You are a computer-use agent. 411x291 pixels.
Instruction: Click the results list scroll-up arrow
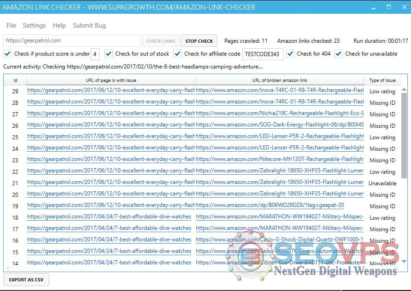tap(404, 90)
